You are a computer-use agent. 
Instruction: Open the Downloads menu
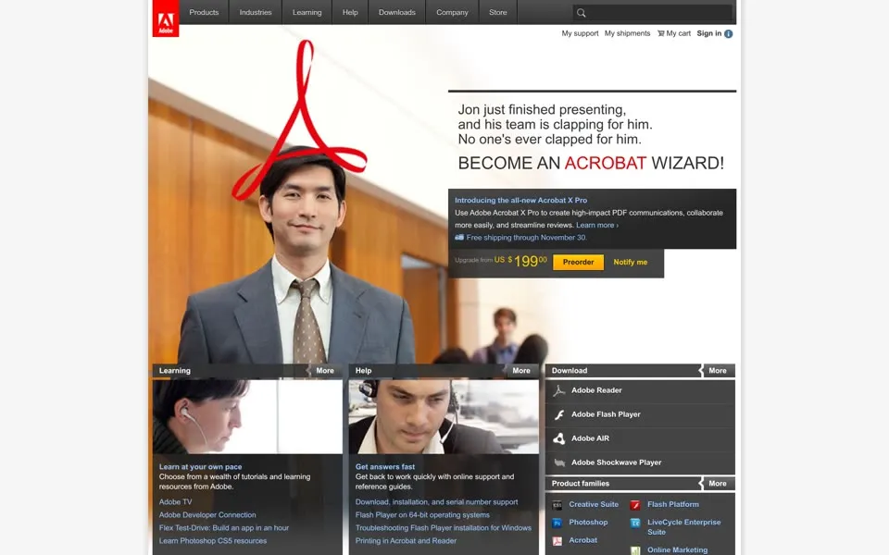[x=397, y=12]
